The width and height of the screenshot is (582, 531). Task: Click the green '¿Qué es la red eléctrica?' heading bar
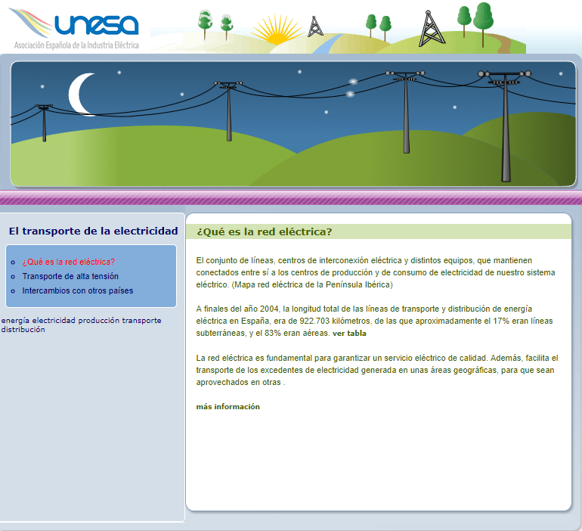pyautogui.click(x=378, y=231)
